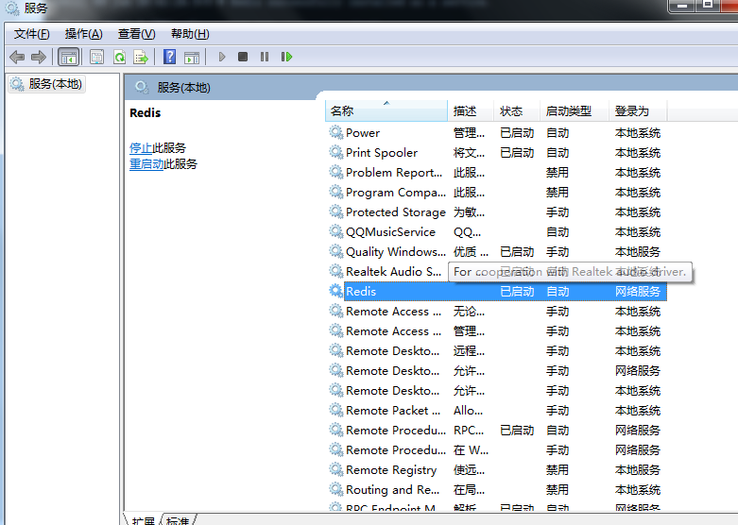Toggle the show/hide console tree icon

click(68, 58)
